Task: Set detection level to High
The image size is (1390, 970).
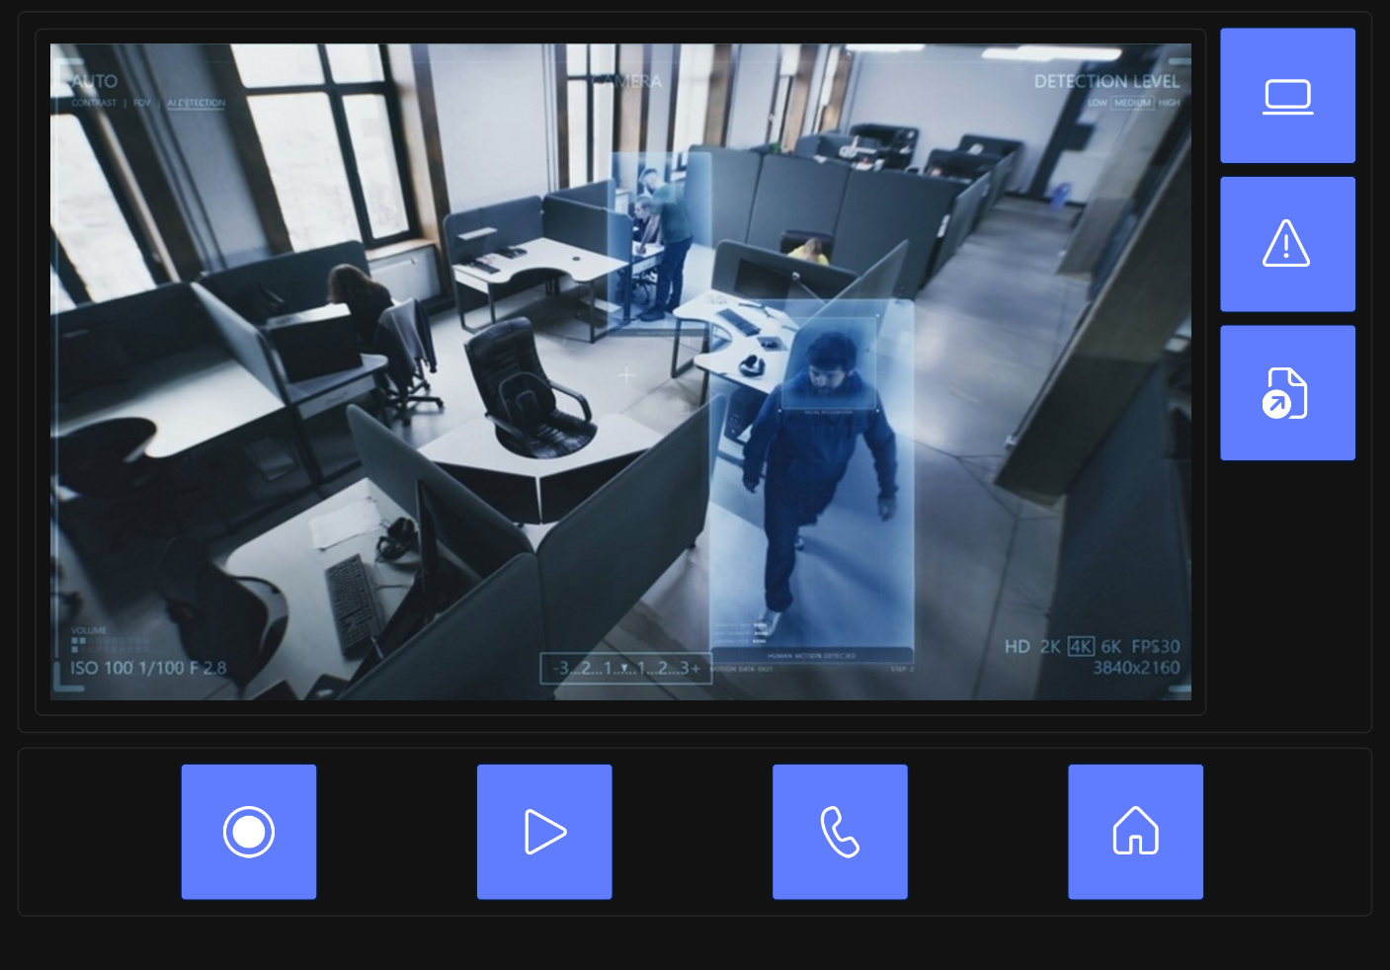Action: [1169, 103]
